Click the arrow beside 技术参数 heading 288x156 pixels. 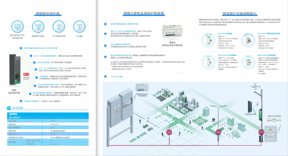click(x=9, y=108)
